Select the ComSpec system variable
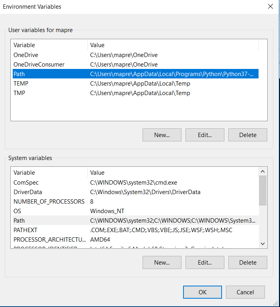The width and height of the screenshot is (280, 307). (135, 183)
